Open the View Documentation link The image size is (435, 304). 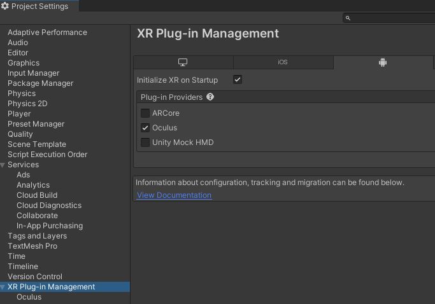pos(175,195)
